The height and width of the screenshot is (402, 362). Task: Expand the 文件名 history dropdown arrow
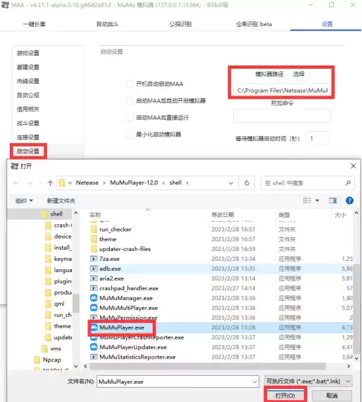click(x=255, y=382)
